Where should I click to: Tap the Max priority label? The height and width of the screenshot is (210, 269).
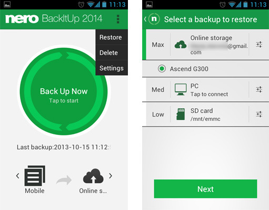coord(158,45)
